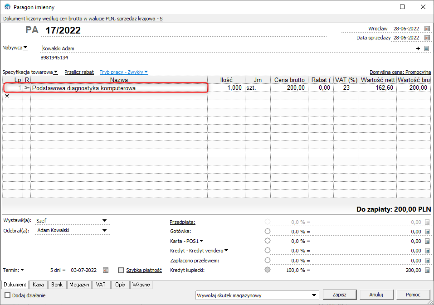Expand Odebrał(a) Adam Kowalski combo box
The image size is (434, 305).
click(104, 230)
